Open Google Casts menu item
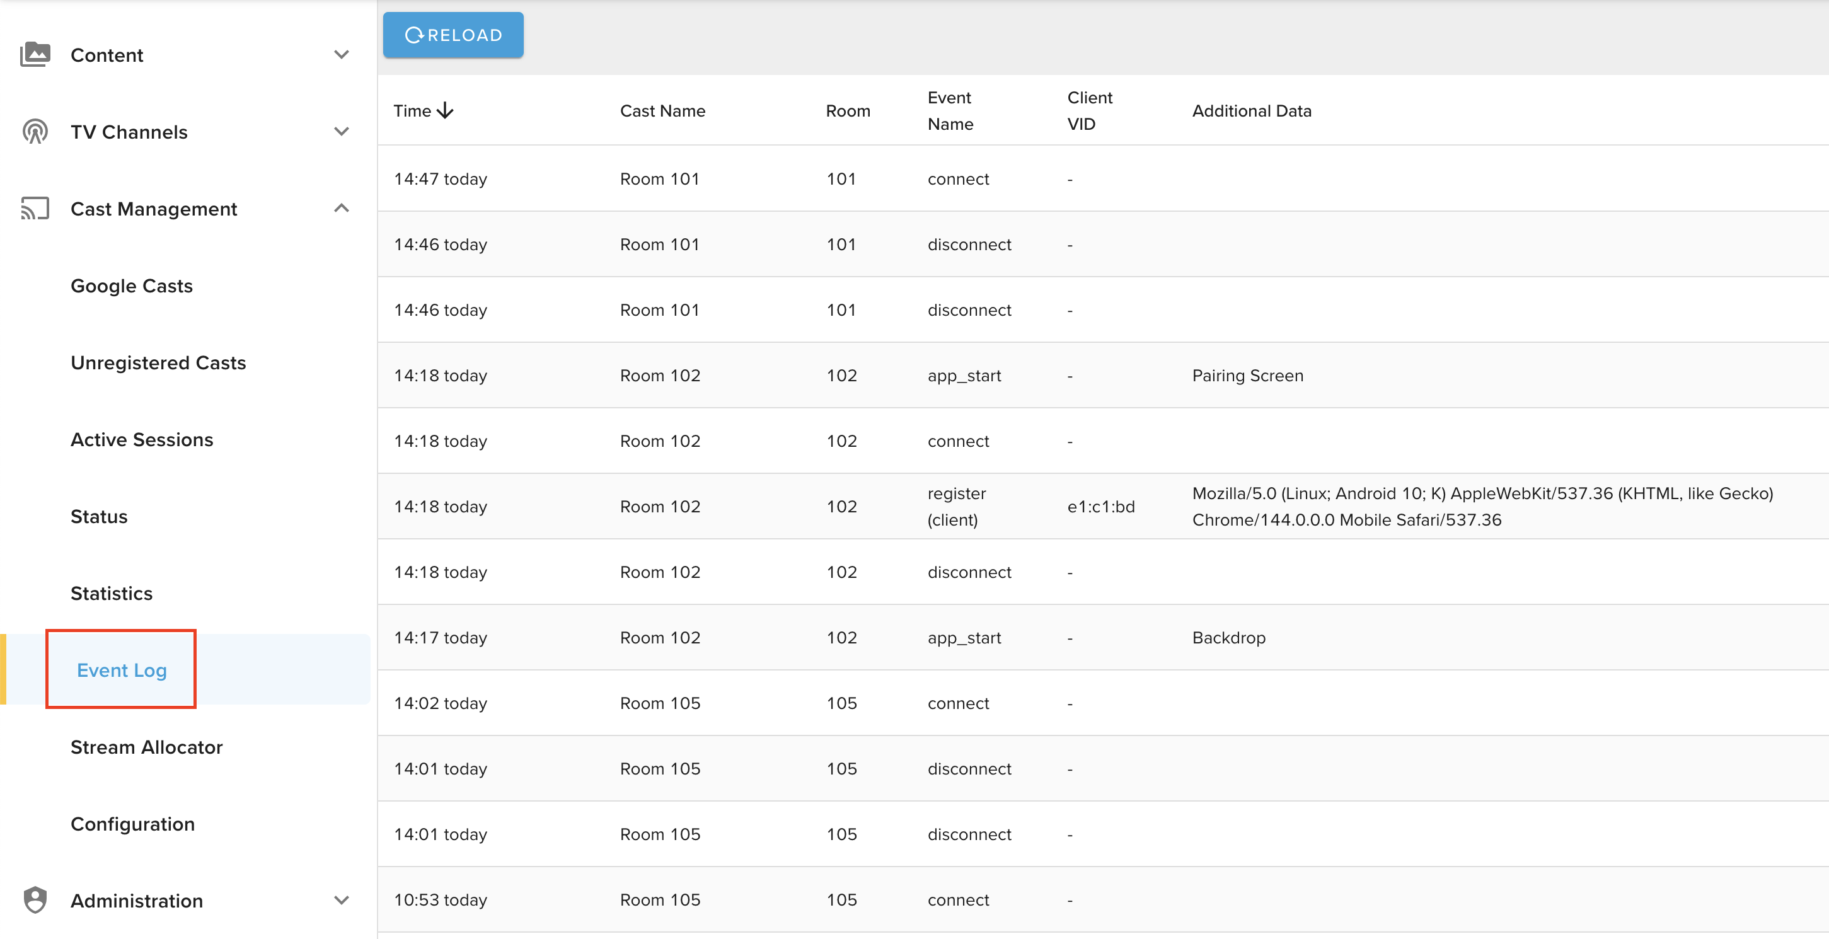 (x=131, y=286)
